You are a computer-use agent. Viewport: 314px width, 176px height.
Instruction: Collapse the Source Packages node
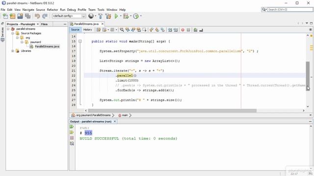point(13,33)
